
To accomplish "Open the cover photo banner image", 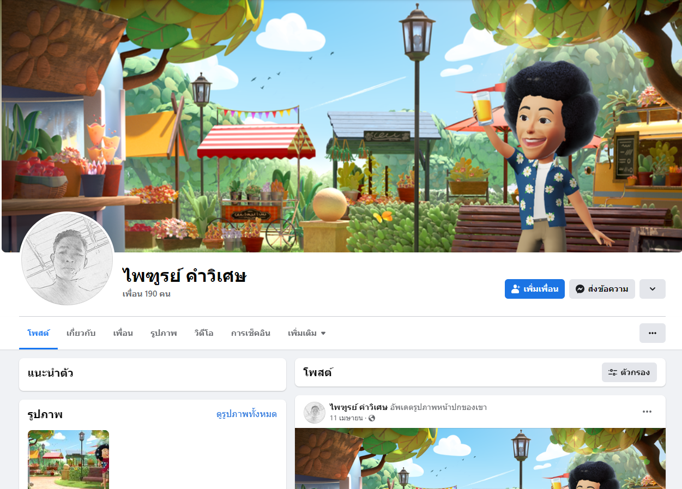I will coord(342,126).
